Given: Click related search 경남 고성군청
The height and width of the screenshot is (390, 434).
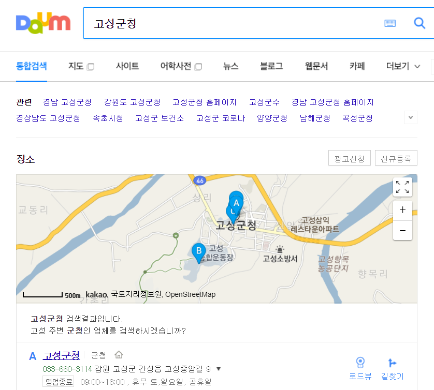Looking at the screenshot, I should [67, 102].
